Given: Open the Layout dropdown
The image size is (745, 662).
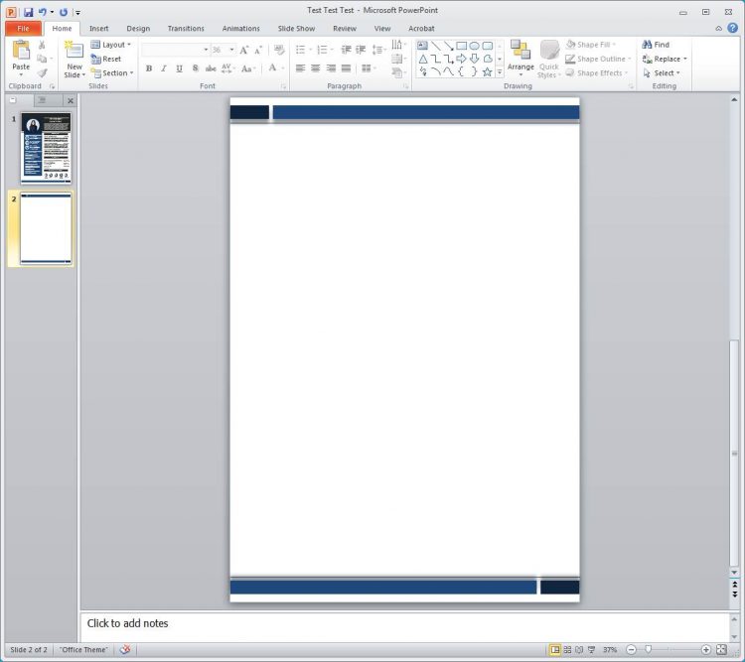Looking at the screenshot, I should coord(109,45).
